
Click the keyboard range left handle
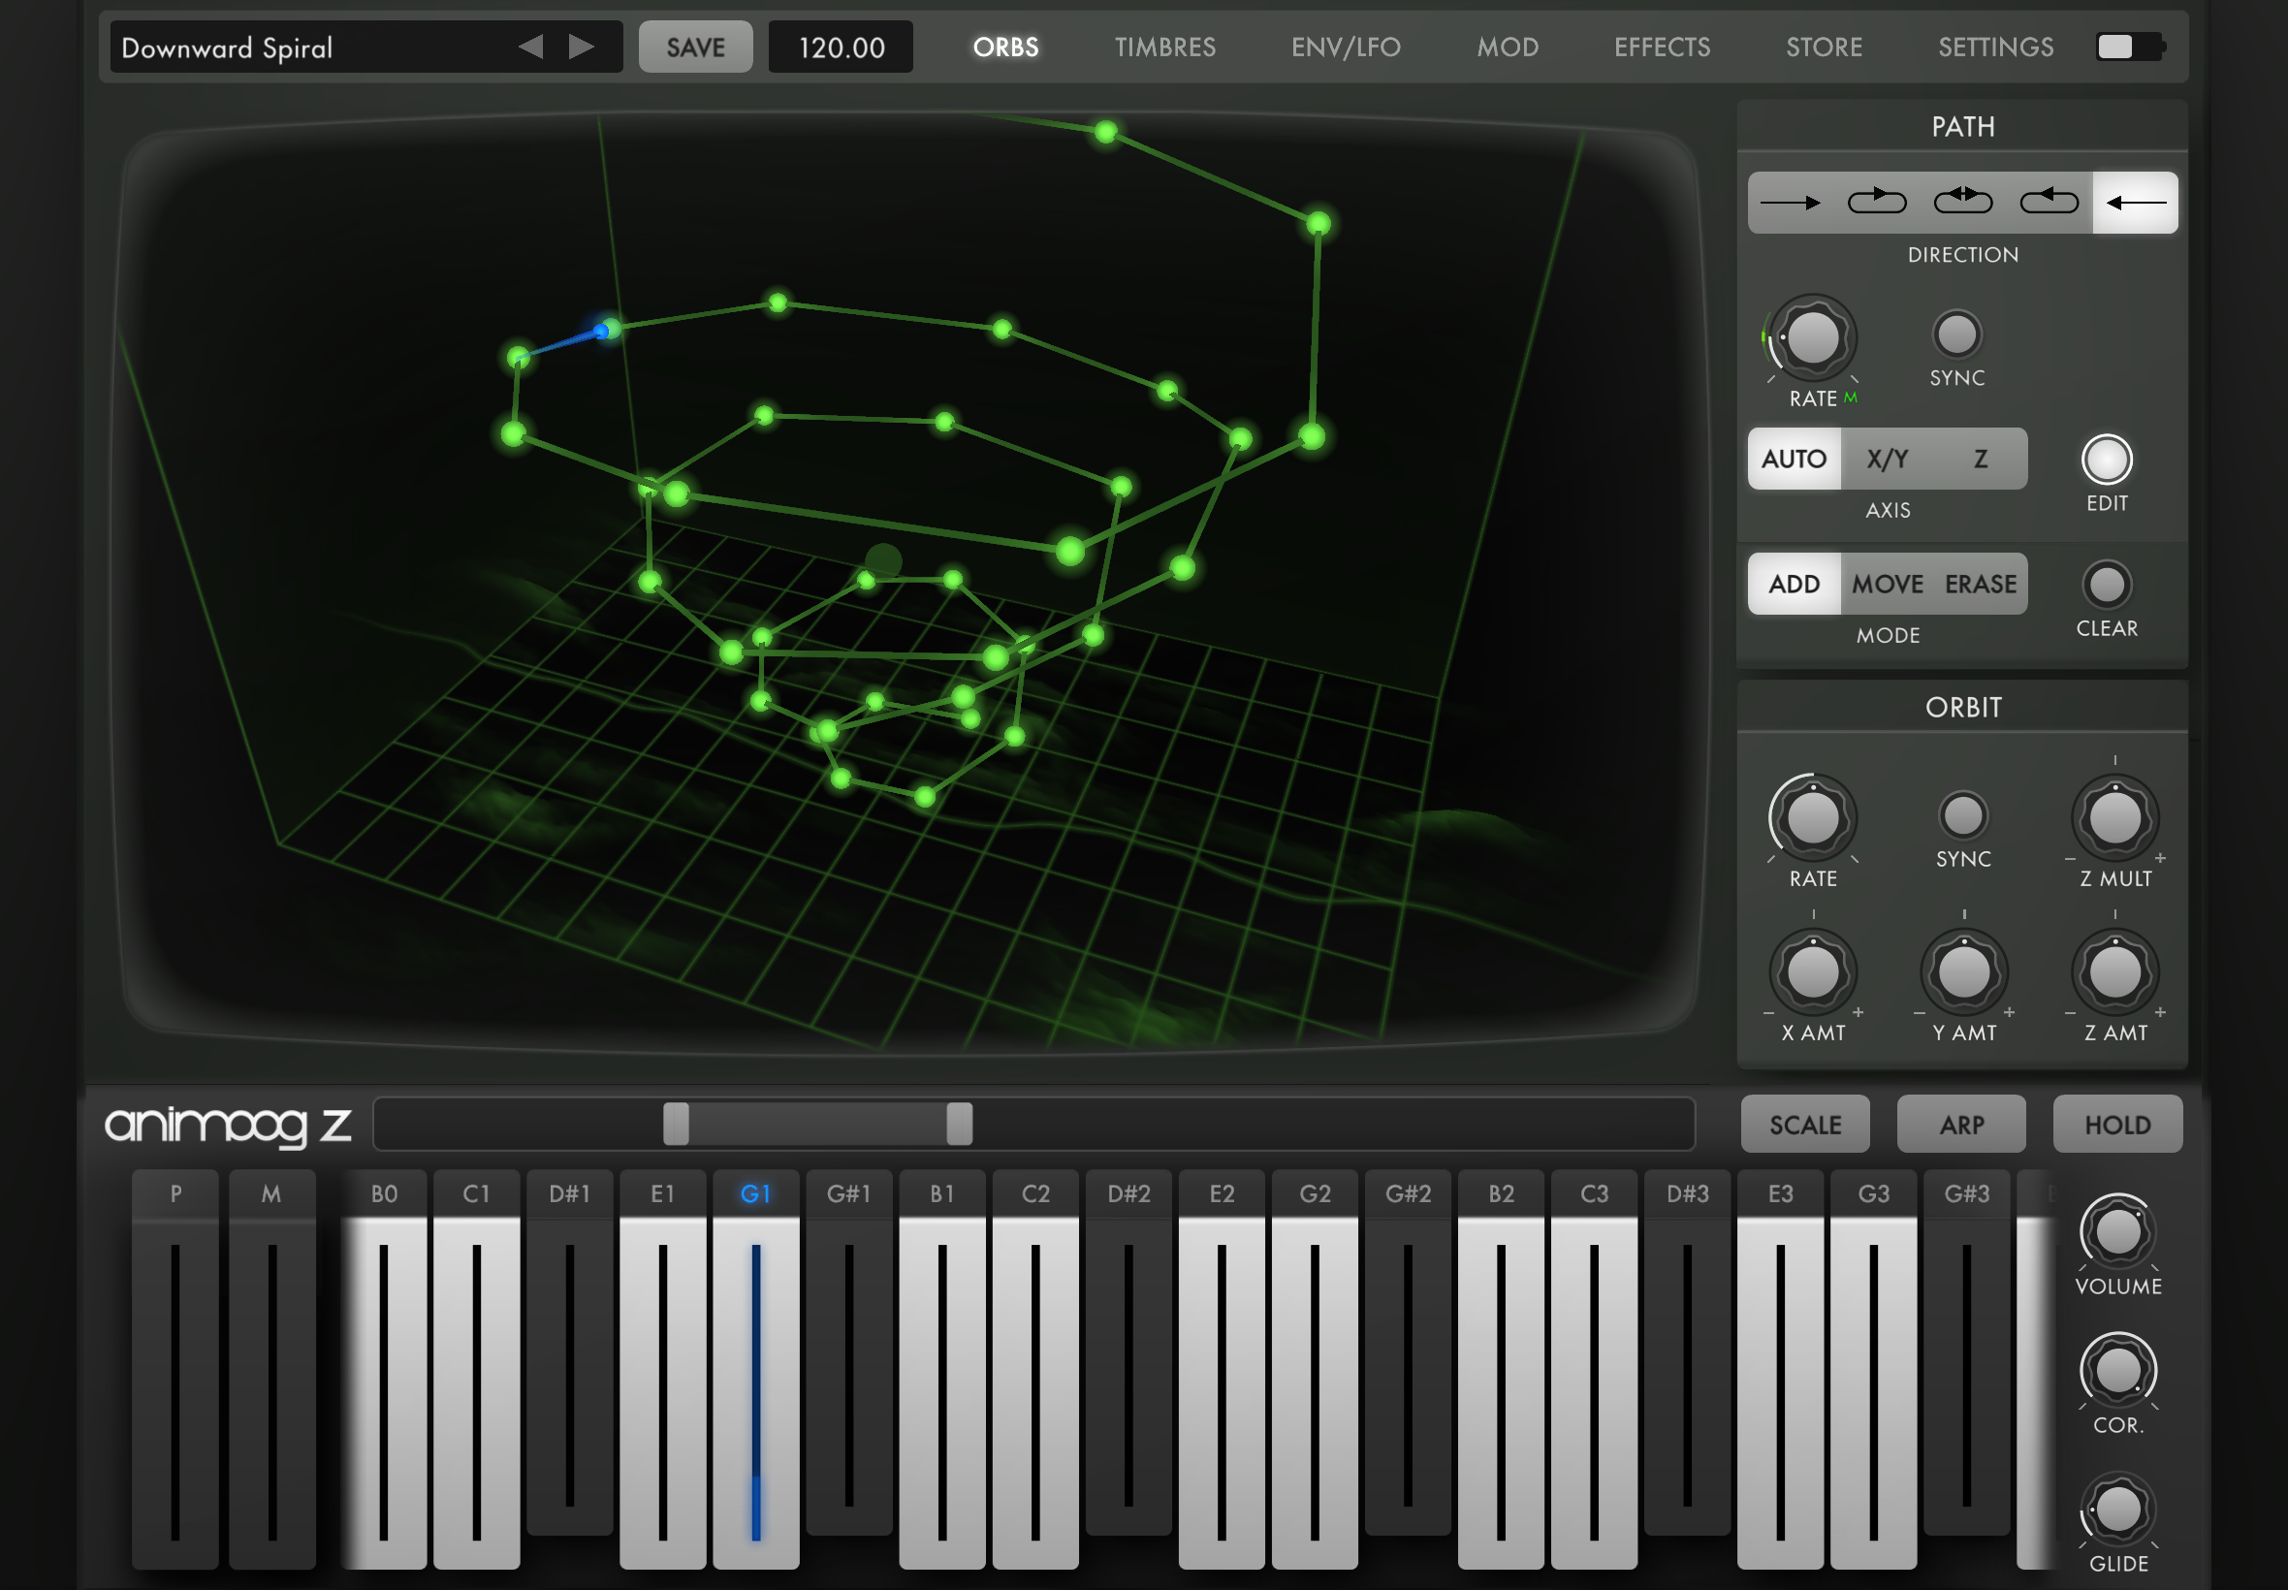(x=677, y=1124)
